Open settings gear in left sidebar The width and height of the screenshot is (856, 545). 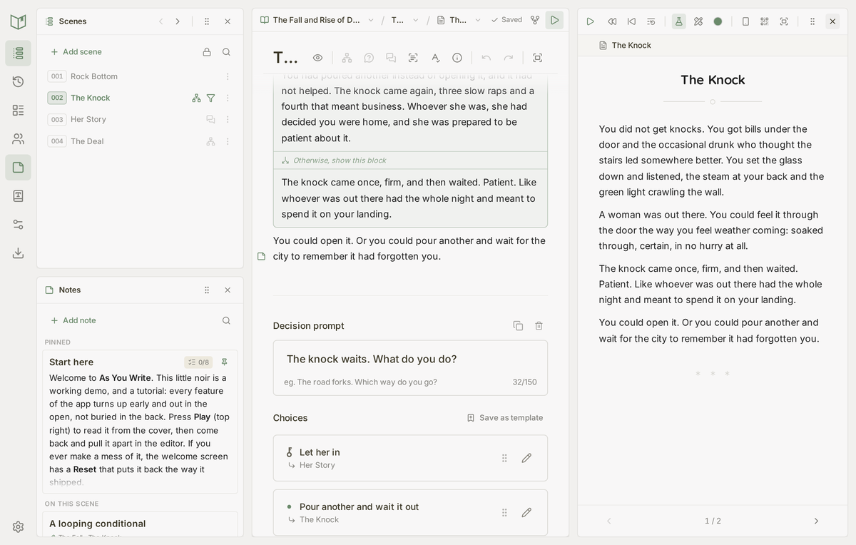pos(18,526)
